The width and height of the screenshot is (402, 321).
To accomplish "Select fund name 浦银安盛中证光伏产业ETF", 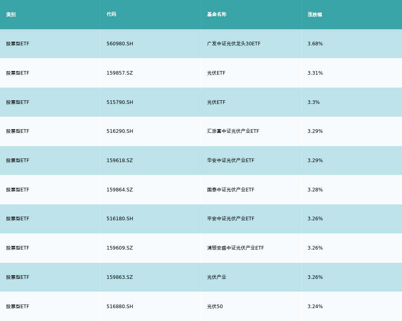I will pos(235,248).
